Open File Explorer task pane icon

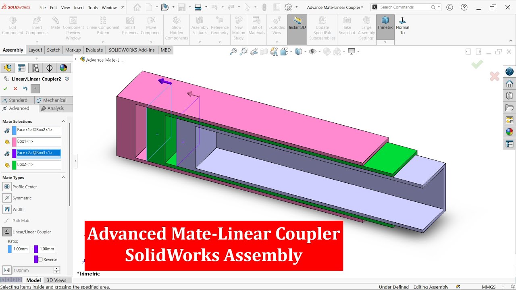coord(510,108)
